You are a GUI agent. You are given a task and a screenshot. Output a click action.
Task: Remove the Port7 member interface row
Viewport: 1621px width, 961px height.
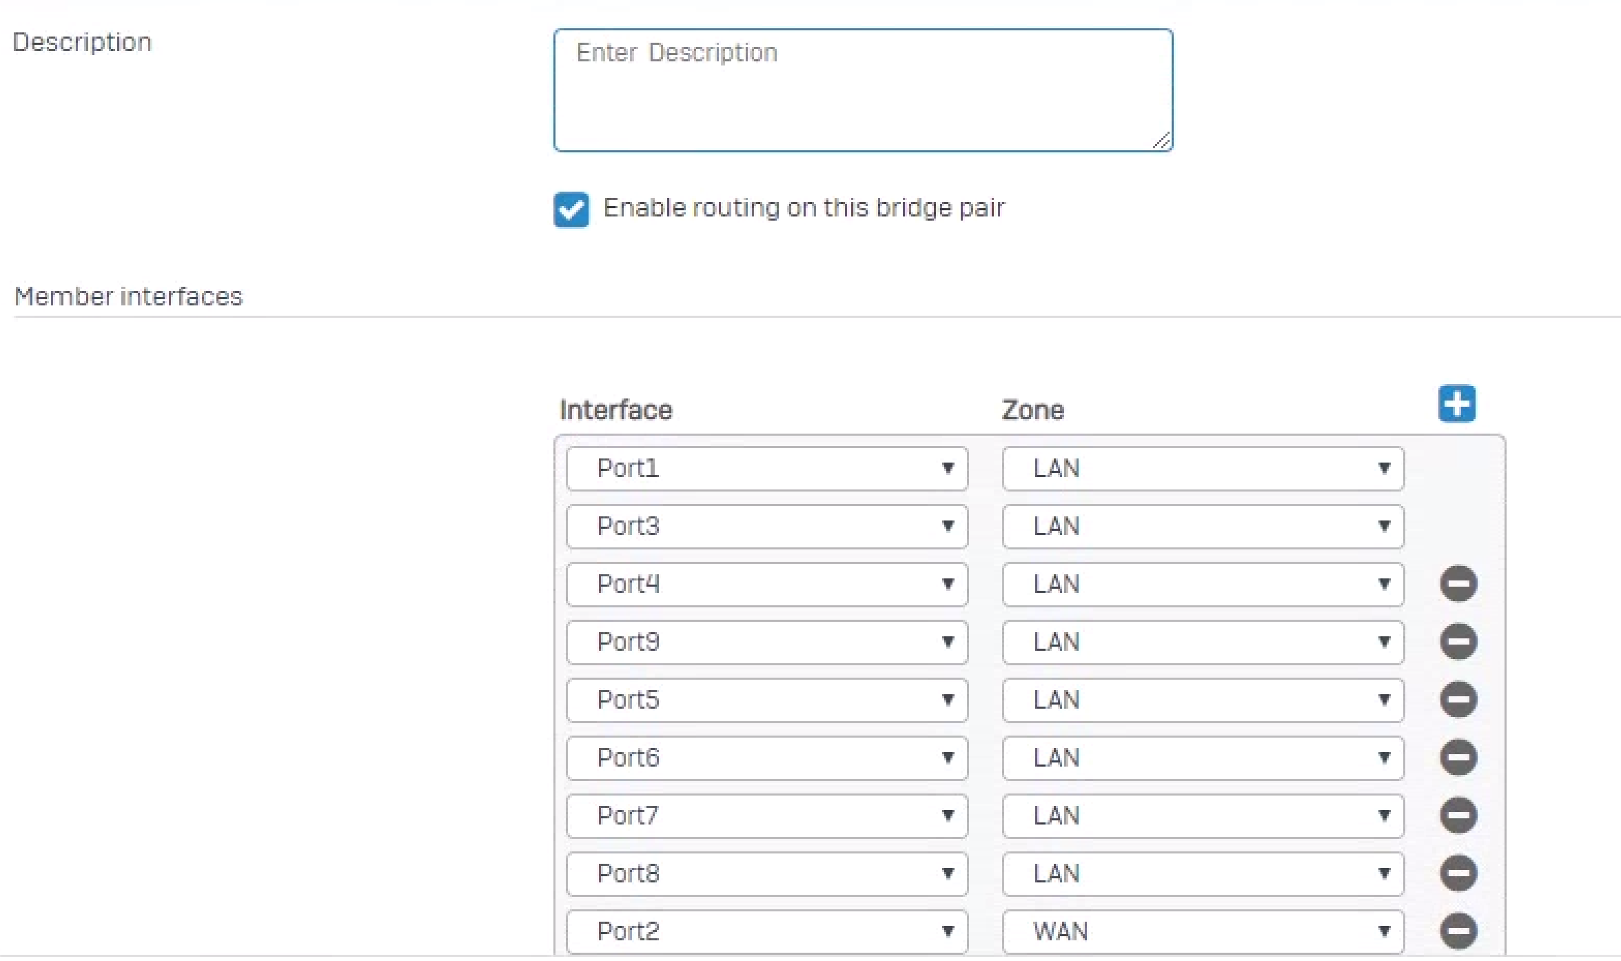(x=1458, y=816)
